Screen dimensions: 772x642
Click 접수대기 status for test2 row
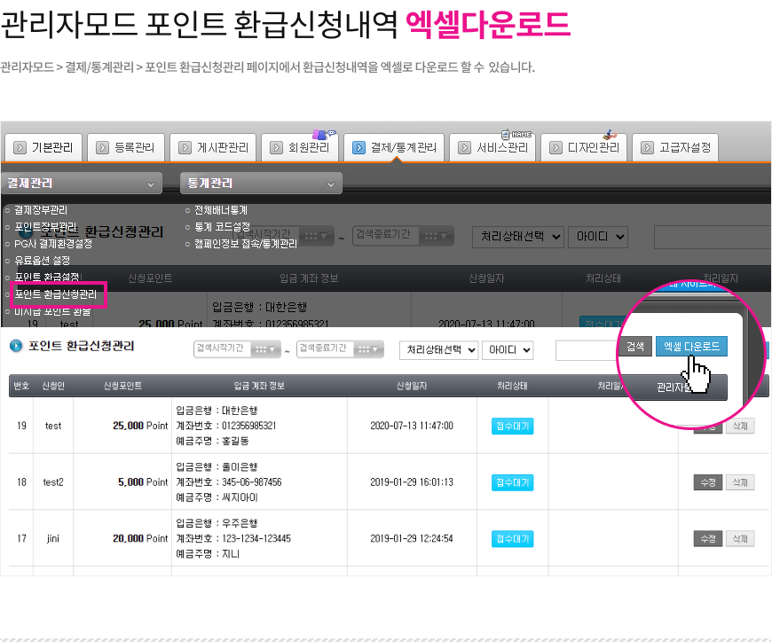pyautogui.click(x=512, y=482)
